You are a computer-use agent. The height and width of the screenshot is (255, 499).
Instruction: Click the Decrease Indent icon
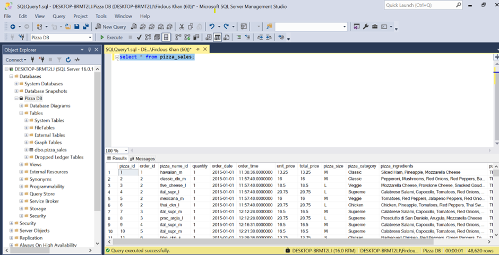[x=260, y=38]
